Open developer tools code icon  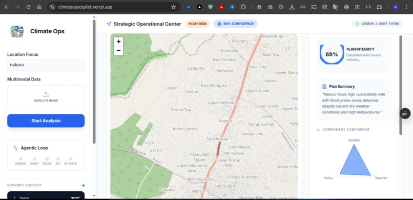pyautogui.click(x=368, y=7)
